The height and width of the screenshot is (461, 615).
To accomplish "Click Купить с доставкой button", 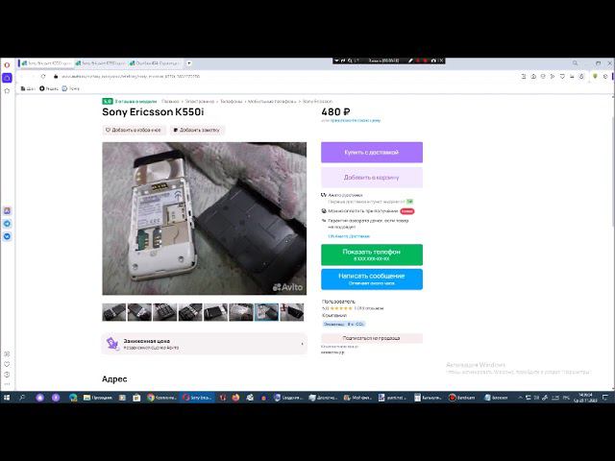I will tap(372, 152).
